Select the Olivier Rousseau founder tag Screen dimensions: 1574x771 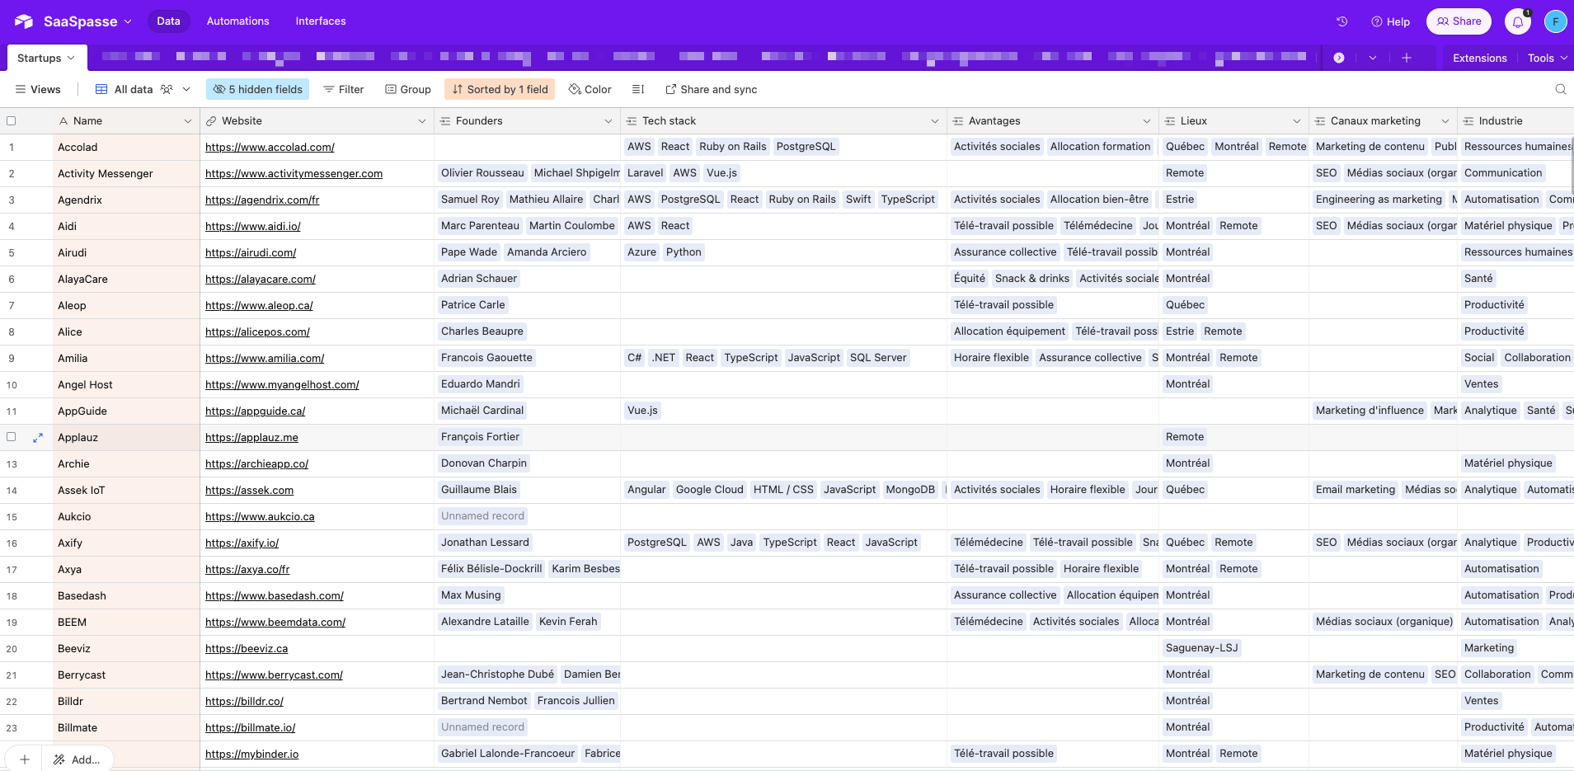point(482,173)
